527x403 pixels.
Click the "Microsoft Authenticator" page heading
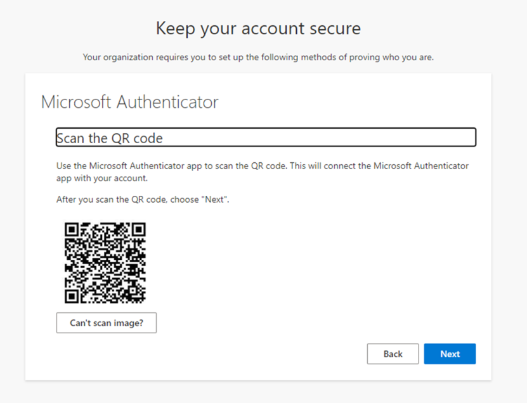coord(129,101)
